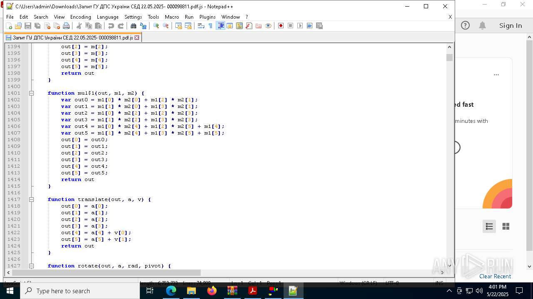Click the Save All icon

(x=37, y=26)
